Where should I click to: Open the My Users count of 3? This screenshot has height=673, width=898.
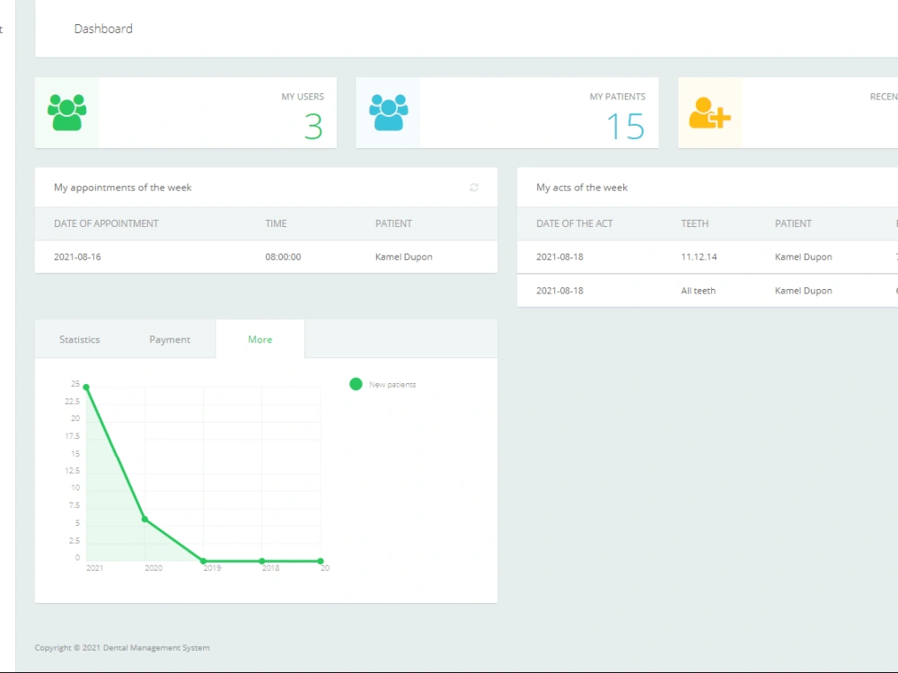313,127
